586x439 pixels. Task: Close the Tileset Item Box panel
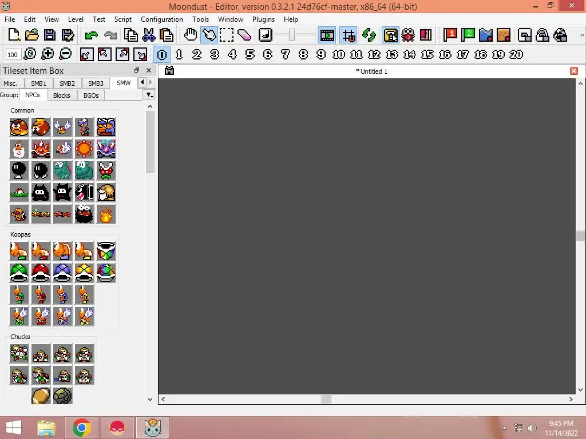(149, 70)
